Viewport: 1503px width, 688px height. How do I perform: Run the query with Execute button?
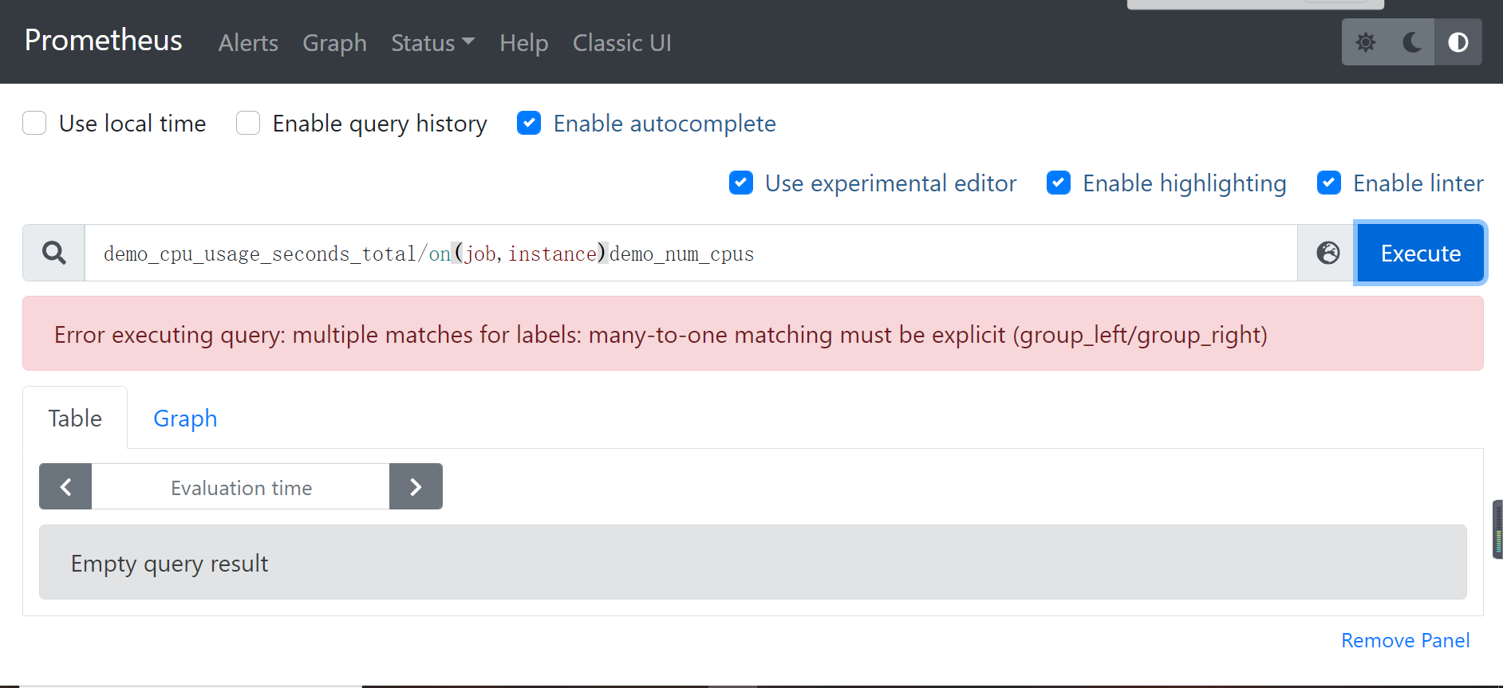coord(1421,253)
